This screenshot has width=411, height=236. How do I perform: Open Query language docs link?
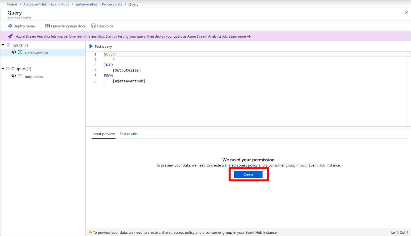point(68,26)
